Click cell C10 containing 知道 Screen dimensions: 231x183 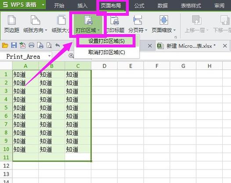[78, 149]
